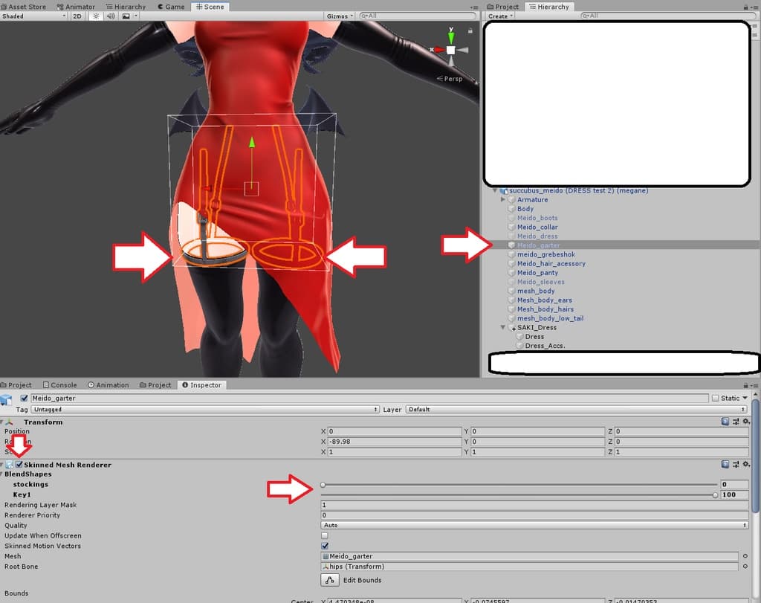Switch to the Game tab
Image resolution: width=761 pixels, height=603 pixels.
pos(170,7)
